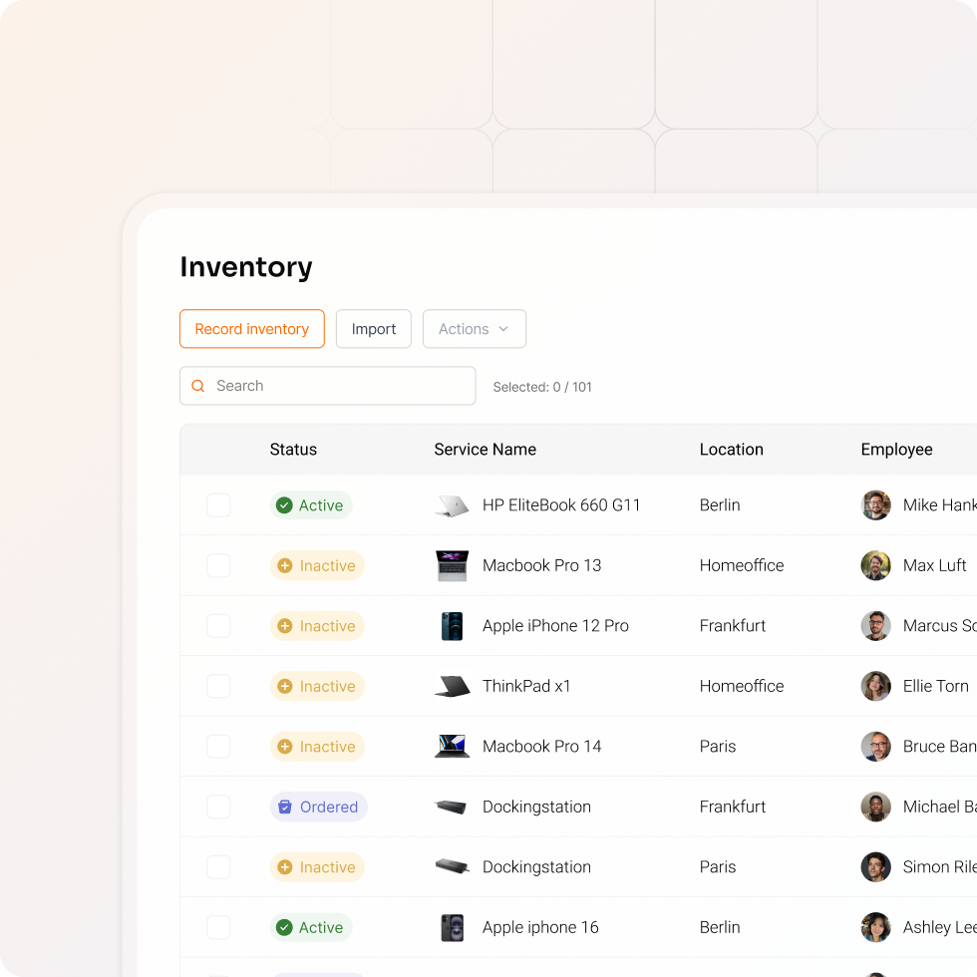Click the Selected: 0 / 101 counter
The width and height of the screenshot is (977, 977).
click(x=542, y=387)
